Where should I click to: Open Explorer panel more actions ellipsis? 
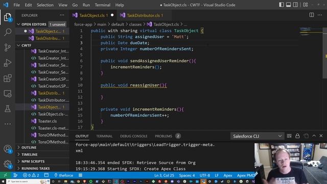tap(62, 15)
